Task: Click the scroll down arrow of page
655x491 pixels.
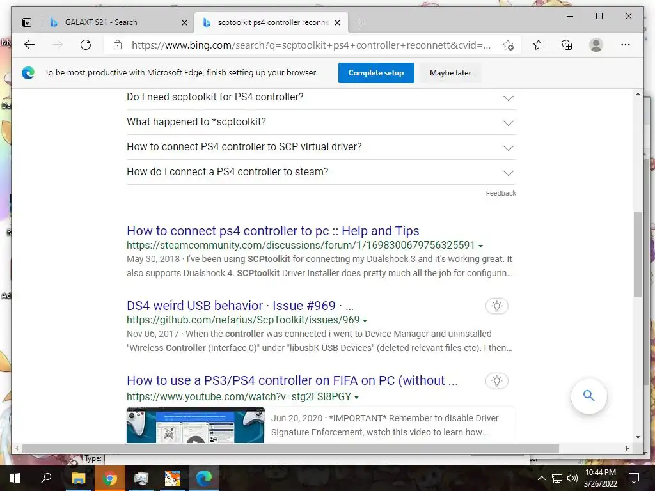Action: click(638, 437)
